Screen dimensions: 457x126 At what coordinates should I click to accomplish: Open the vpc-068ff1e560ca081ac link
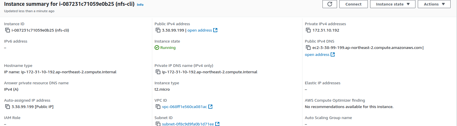(x=184, y=107)
